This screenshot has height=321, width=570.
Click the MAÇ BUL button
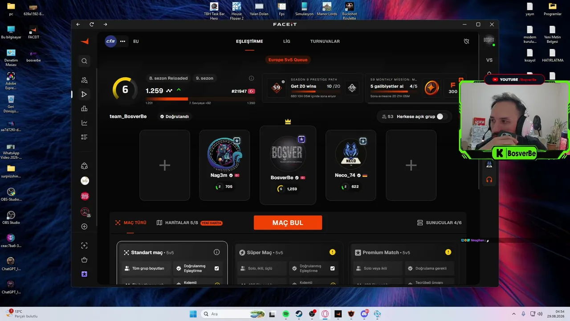coord(288,223)
